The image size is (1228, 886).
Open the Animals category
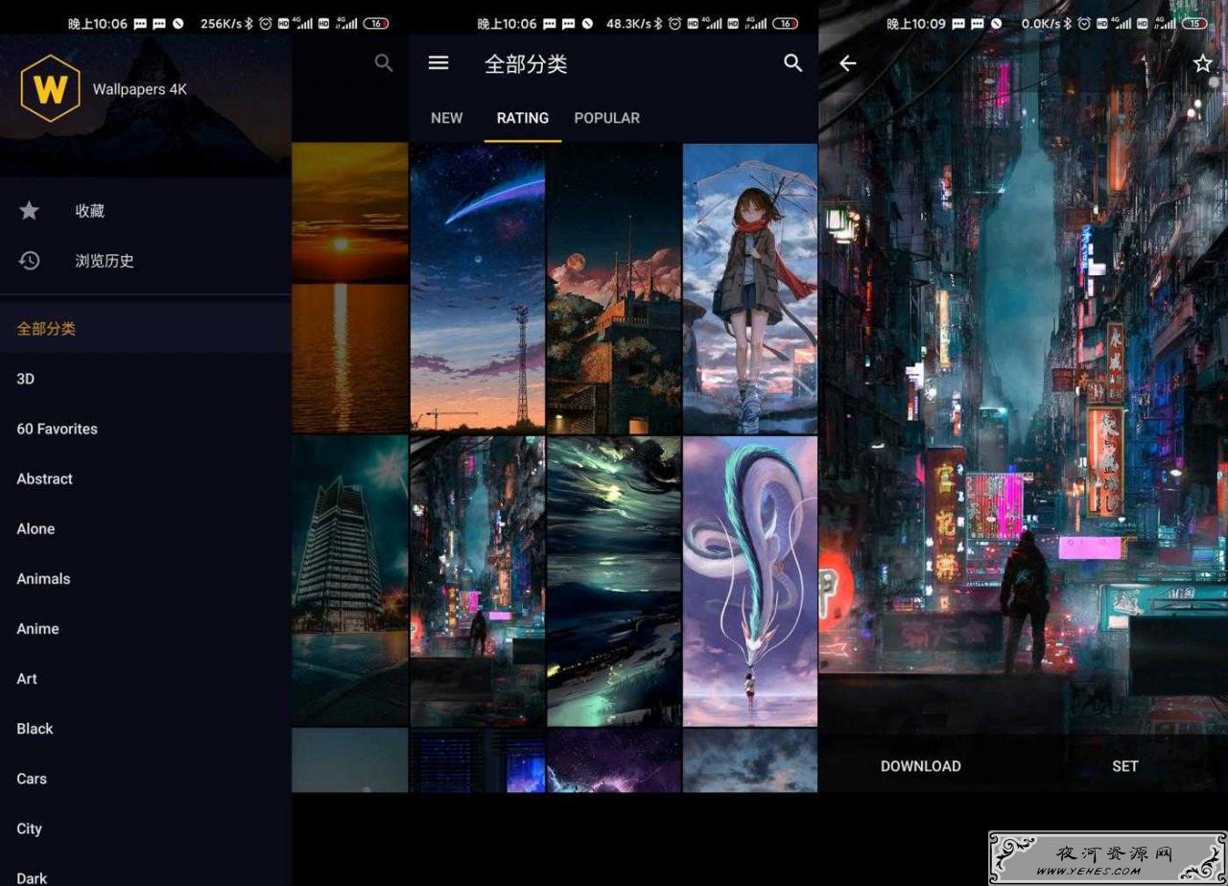pyautogui.click(x=146, y=578)
